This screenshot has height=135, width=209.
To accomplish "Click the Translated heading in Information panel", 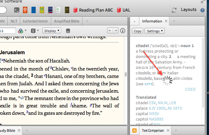I will pos(146,97).
